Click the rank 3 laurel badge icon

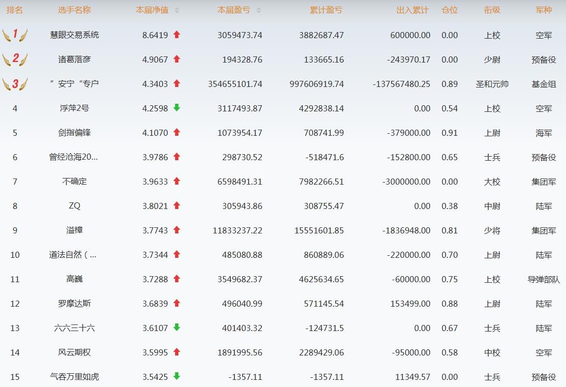(15, 83)
